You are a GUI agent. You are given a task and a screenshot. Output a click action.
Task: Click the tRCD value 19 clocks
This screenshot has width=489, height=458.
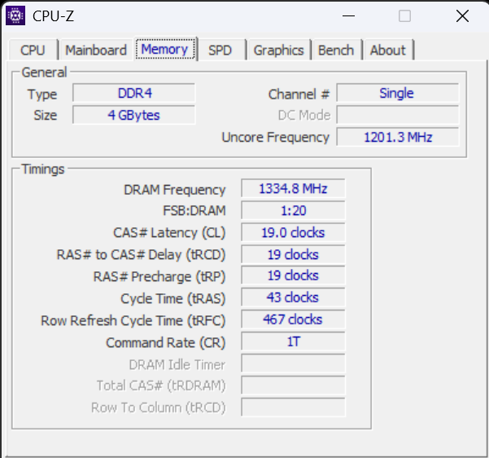click(x=293, y=254)
